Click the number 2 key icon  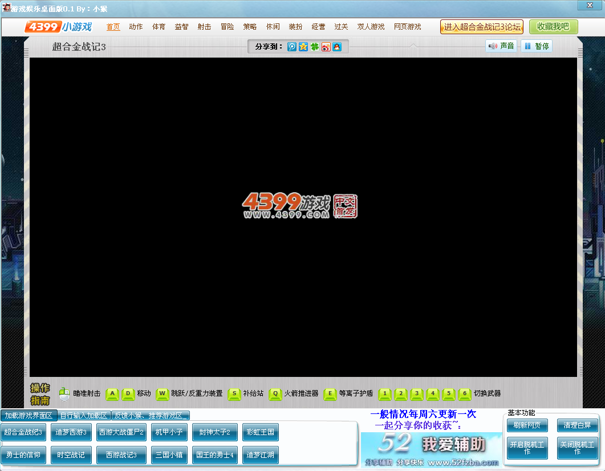click(x=401, y=394)
